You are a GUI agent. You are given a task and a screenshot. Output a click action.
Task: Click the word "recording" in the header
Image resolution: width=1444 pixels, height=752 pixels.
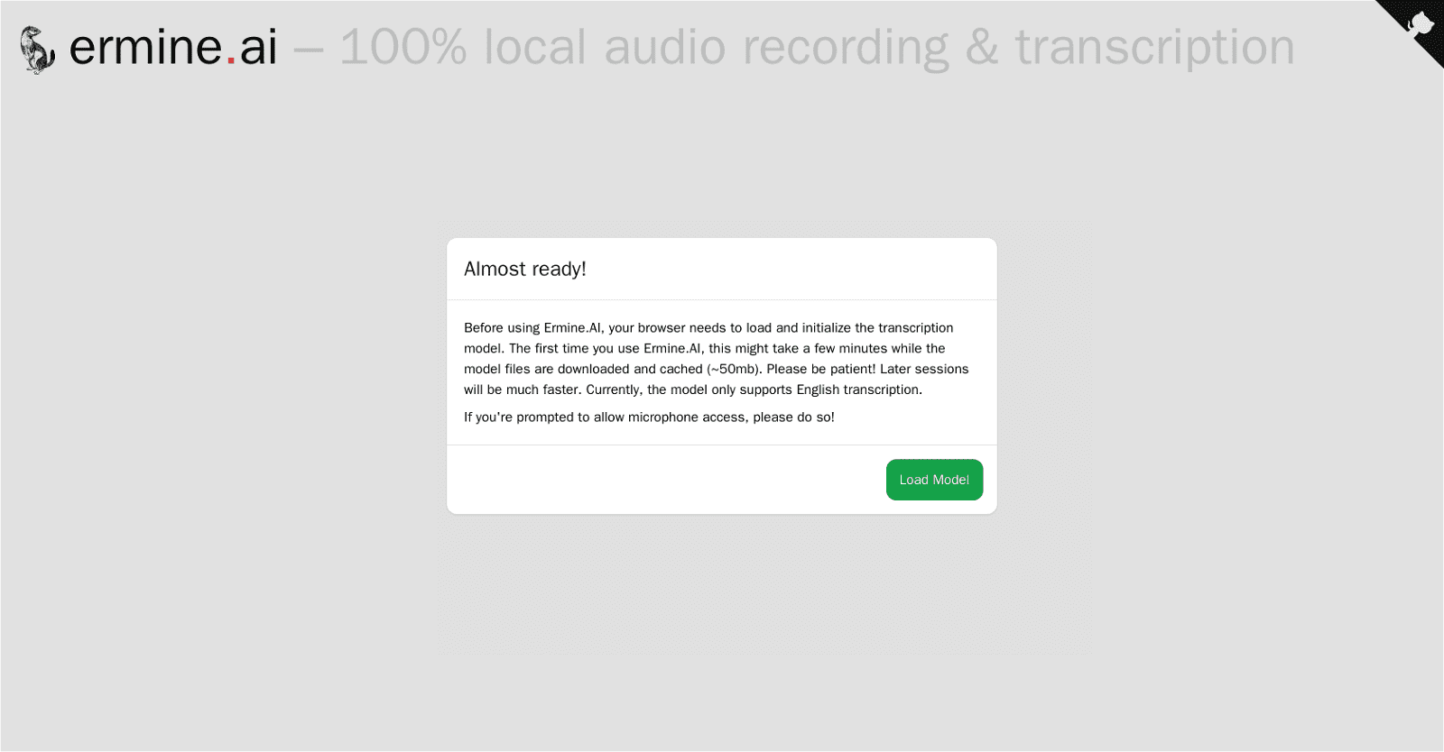coord(845,48)
